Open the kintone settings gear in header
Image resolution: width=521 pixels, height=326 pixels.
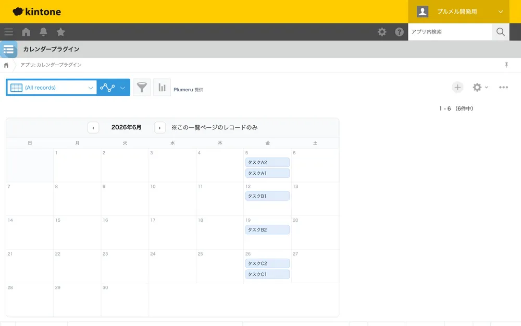point(382,32)
